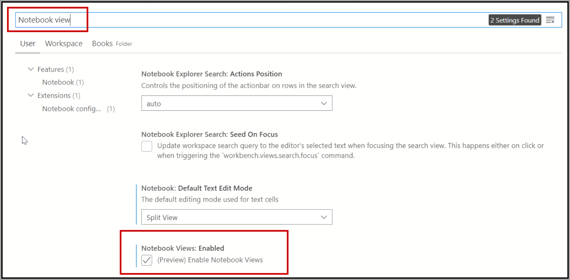Collapse the Features tree chevron

[x=31, y=69]
